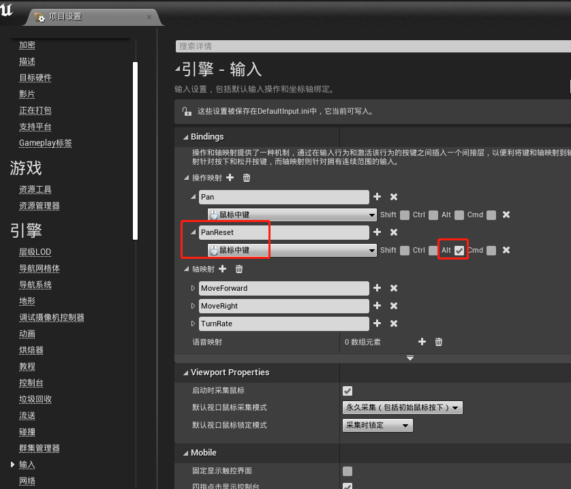Click the sidebar vertical scrollbar
571x489 pixels.
(x=136, y=151)
